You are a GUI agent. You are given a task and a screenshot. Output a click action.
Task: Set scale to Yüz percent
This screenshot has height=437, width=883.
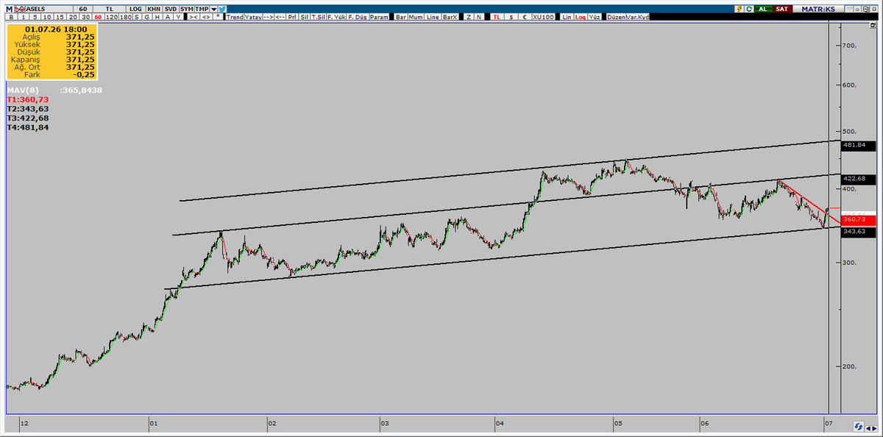[x=594, y=17]
